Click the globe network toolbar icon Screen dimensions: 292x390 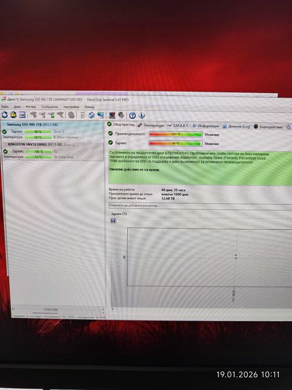101,115
